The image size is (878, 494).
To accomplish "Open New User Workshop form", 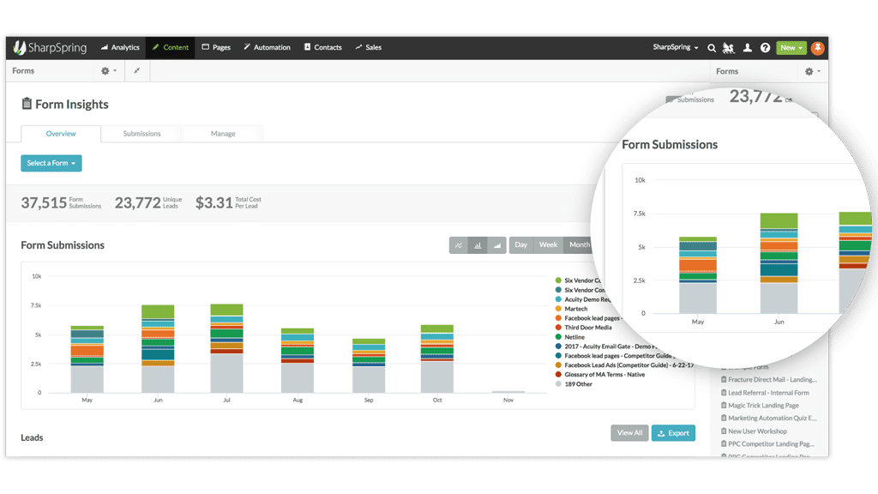I will point(754,431).
